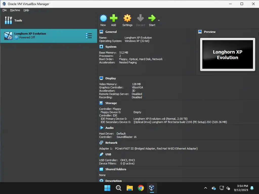Viewport: 259px width, 194px height.
Task: Click the 512 MB base memory value
Action: pyautogui.click(x=124, y=53)
